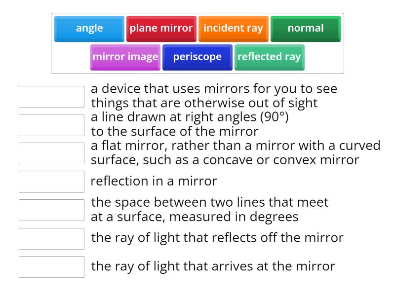Screen dimensions: 395x296
Task: Click the answer box next to 'ray of light that arrives'
Action: (51, 266)
